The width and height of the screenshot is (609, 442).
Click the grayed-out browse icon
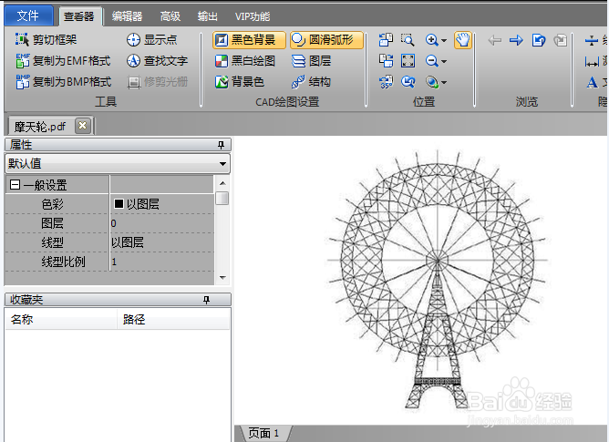pos(561,39)
